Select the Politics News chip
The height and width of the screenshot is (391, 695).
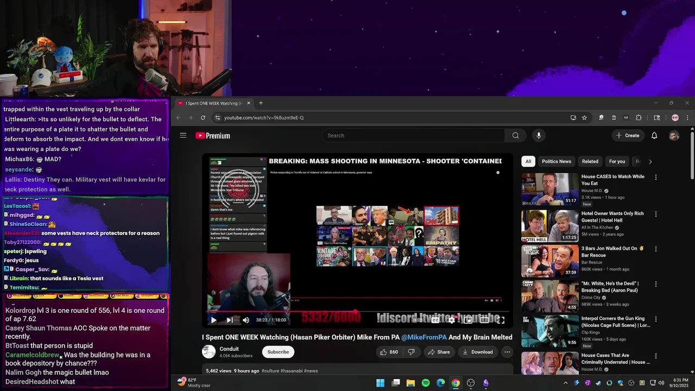557,161
